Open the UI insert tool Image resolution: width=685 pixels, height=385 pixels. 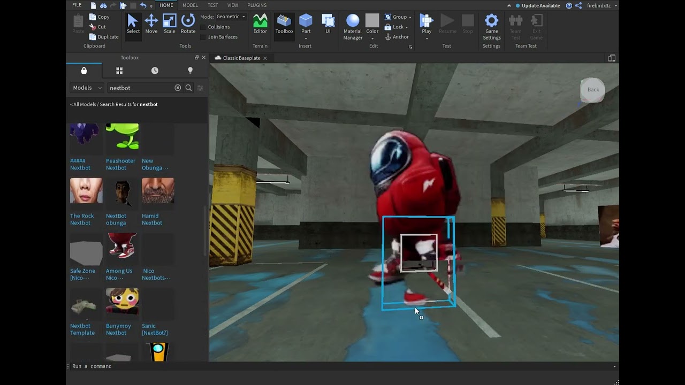pyautogui.click(x=328, y=24)
